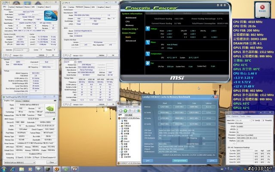Switch to Caches tab in first CPU-Z window
Image resolution: width=275 pixels, height=172 pixels.
pos(12,7)
